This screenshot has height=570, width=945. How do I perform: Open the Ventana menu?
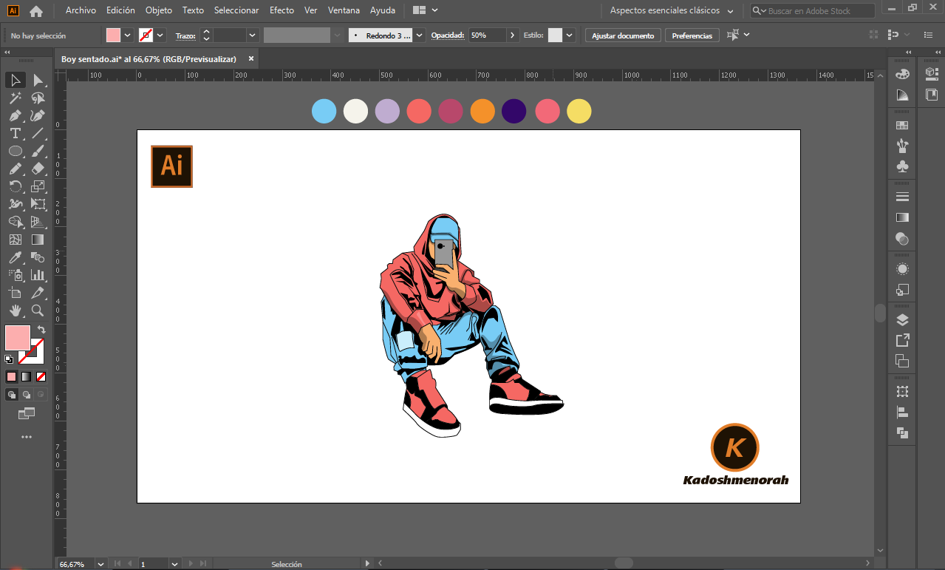[344, 10]
